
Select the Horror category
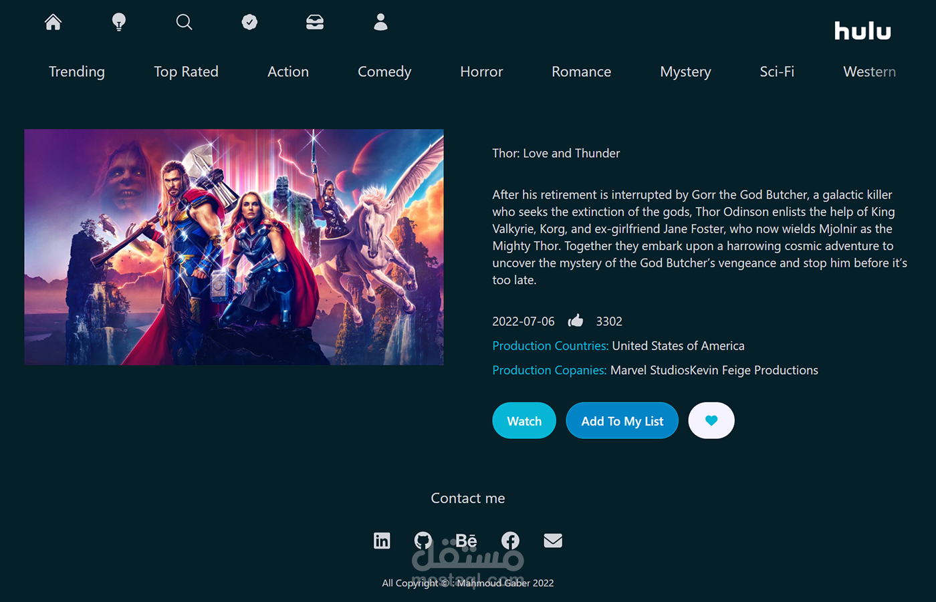click(x=481, y=71)
